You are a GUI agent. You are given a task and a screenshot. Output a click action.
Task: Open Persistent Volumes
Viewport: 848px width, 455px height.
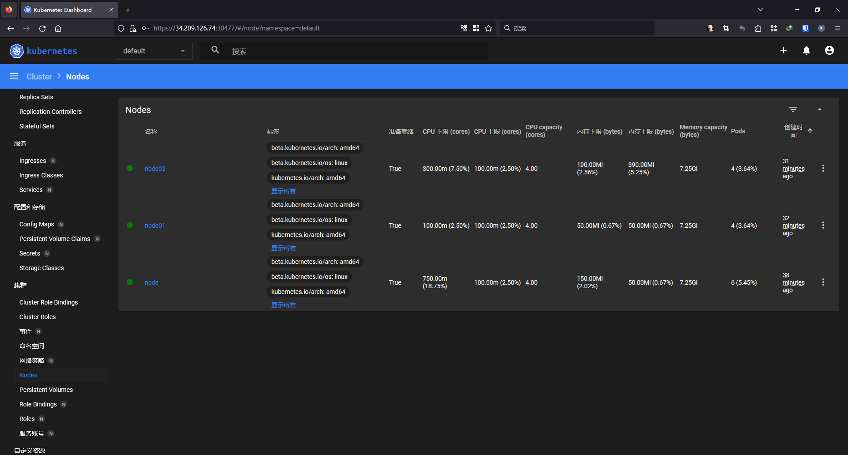46,390
